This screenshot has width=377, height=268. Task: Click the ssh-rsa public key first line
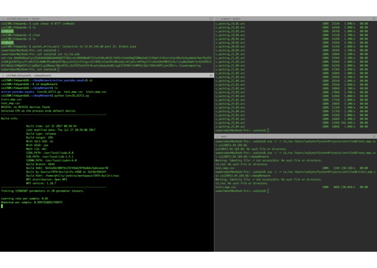pyautogui.click(x=106, y=58)
